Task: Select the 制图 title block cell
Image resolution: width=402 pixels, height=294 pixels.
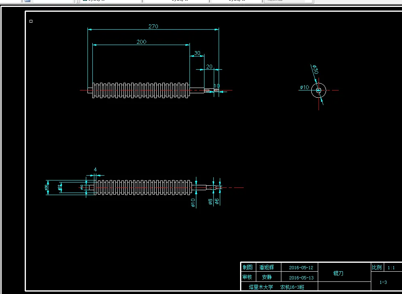Action: (248, 267)
